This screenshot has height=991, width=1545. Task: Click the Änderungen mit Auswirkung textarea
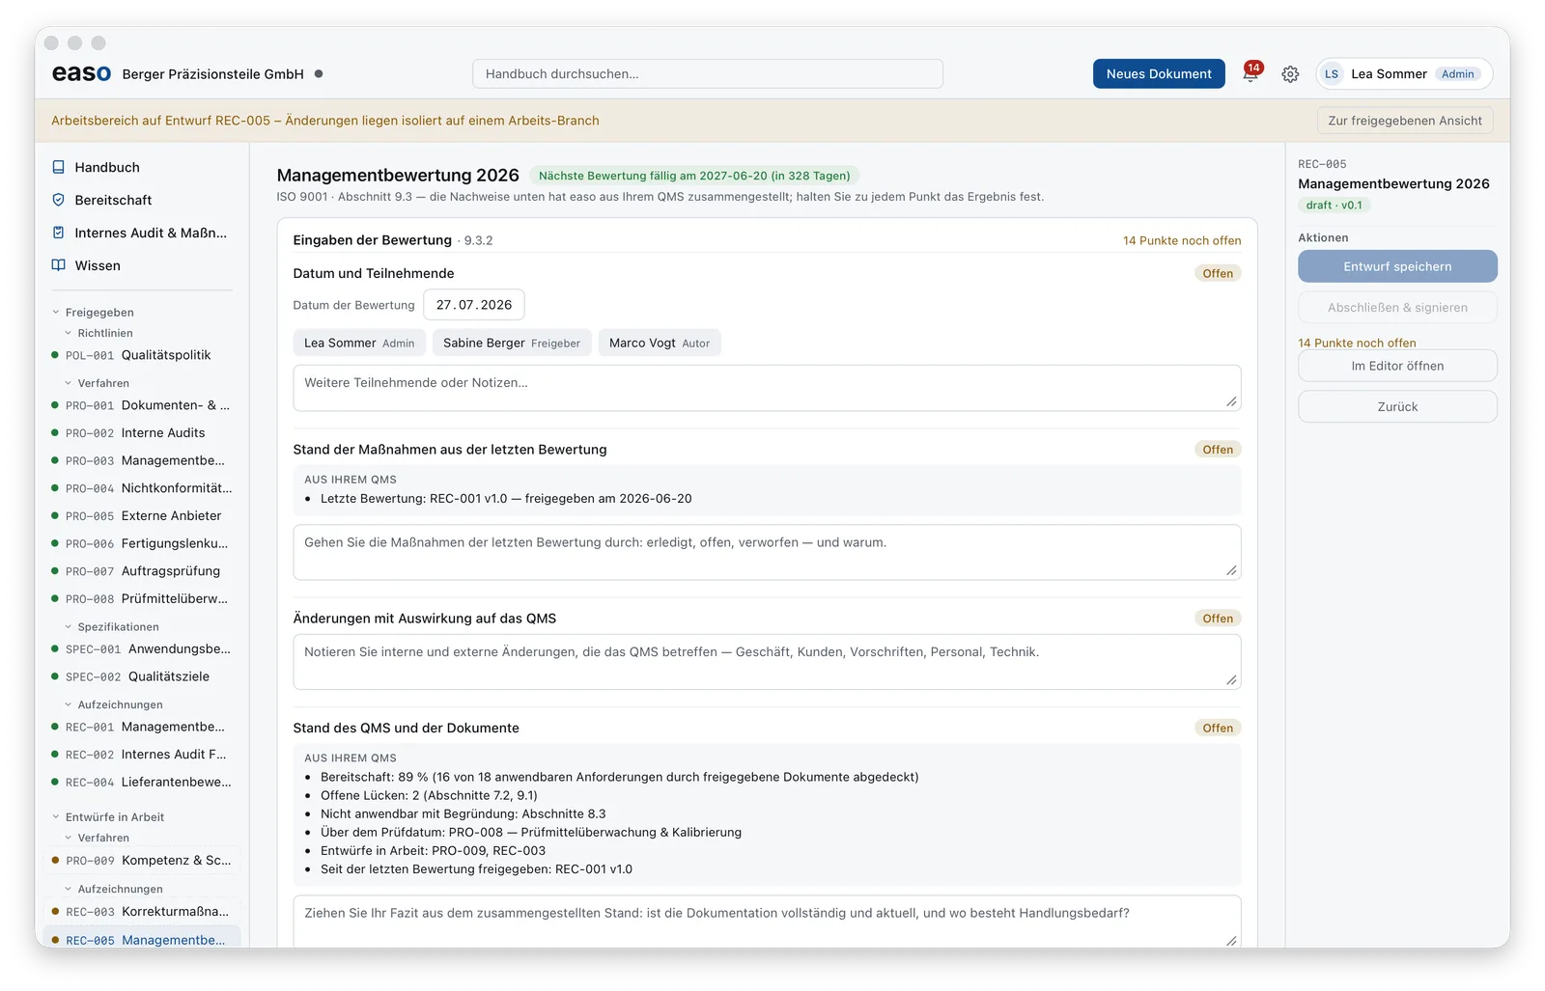(767, 662)
